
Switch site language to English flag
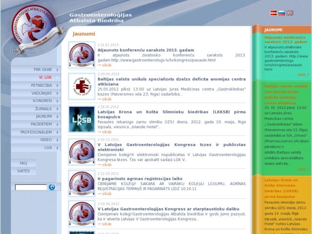coord(290,13)
